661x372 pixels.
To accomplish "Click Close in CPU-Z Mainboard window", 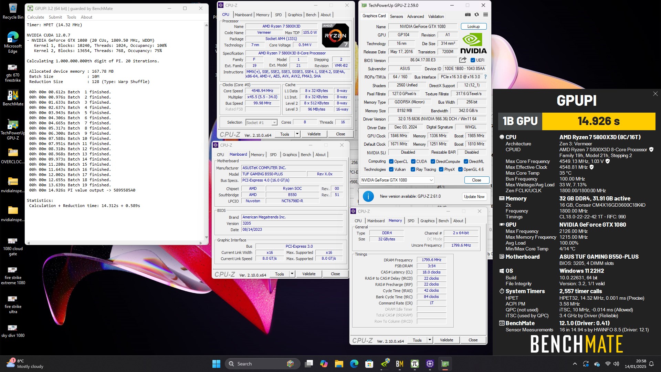I will point(335,274).
